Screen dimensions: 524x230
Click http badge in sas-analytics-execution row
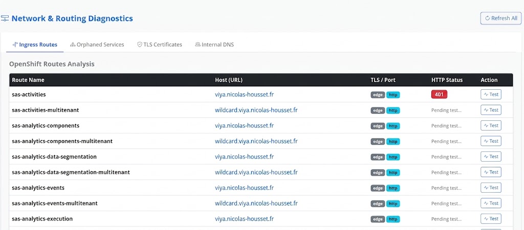pyautogui.click(x=393, y=219)
